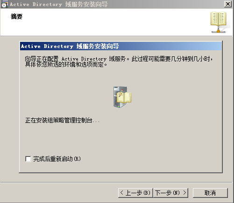This screenshot has height=203, width=234.
Task: Click the left chevron on 上一步 button
Action: pyautogui.click(x=122, y=193)
